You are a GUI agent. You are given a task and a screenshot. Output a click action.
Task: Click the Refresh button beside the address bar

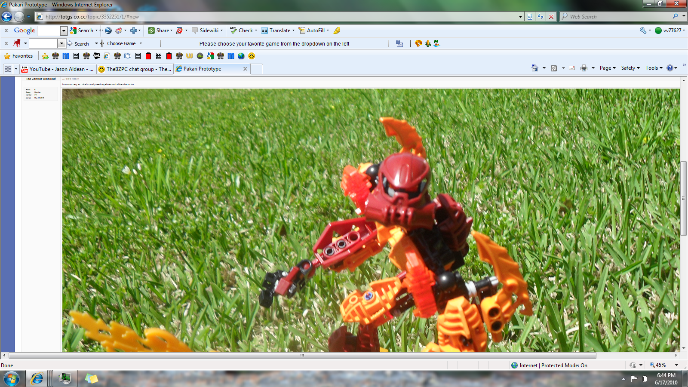pyautogui.click(x=541, y=17)
